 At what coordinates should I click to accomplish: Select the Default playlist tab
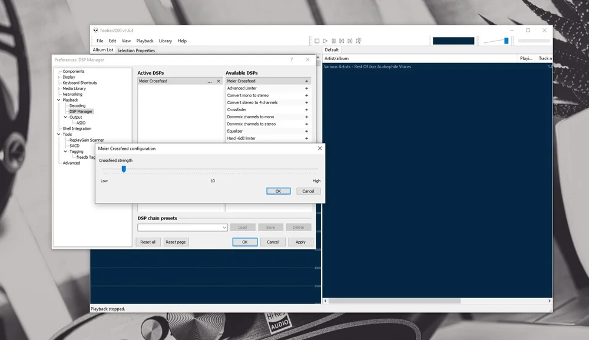pos(332,50)
